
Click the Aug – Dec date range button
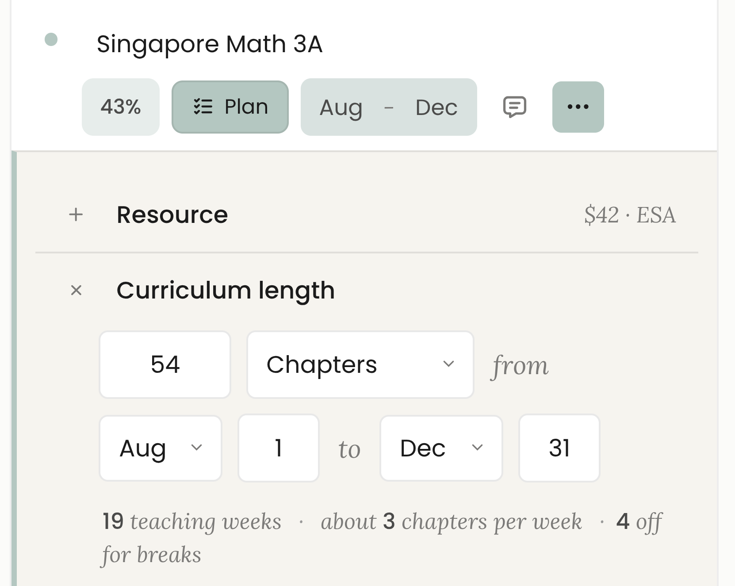point(389,107)
